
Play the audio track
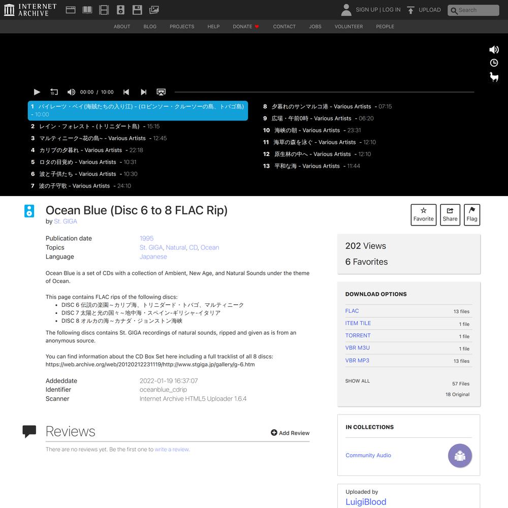pyautogui.click(x=37, y=92)
